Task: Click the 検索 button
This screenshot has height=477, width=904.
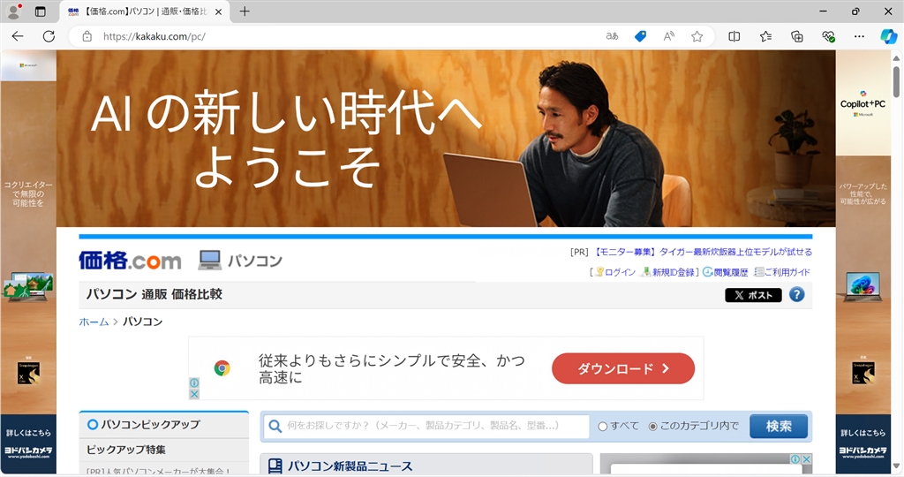Action: click(779, 427)
